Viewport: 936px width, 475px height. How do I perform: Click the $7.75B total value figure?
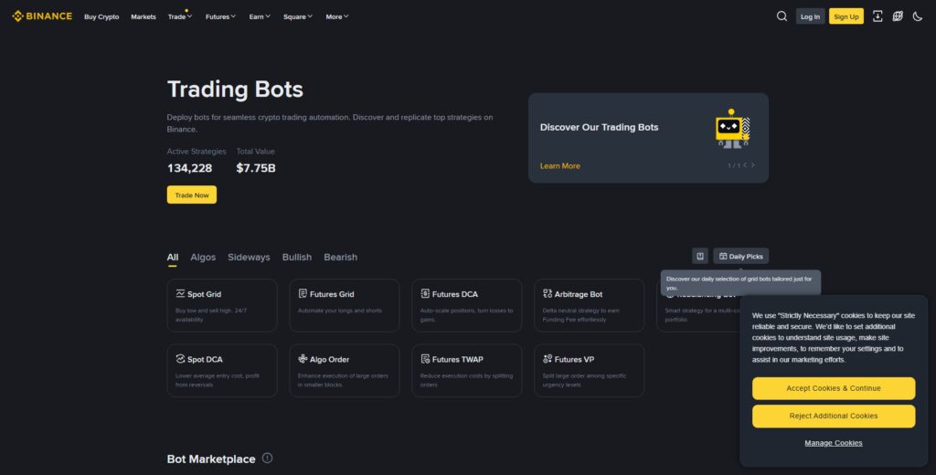pos(256,168)
